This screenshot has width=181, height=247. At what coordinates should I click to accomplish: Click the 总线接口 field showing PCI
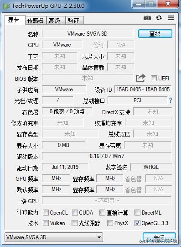point(137,100)
